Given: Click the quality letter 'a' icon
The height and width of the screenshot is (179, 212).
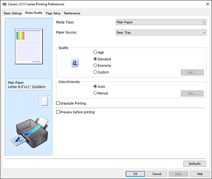Looking at the screenshot, I should pyautogui.click(x=75, y=63).
